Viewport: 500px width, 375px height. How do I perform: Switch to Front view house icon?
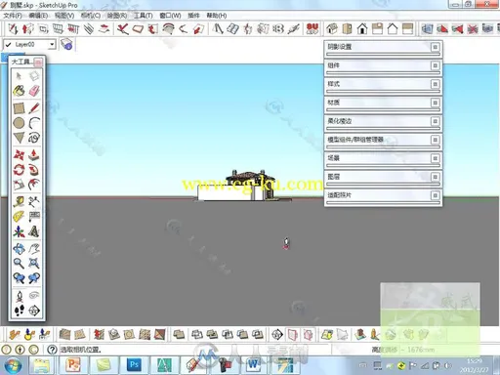[362, 28]
